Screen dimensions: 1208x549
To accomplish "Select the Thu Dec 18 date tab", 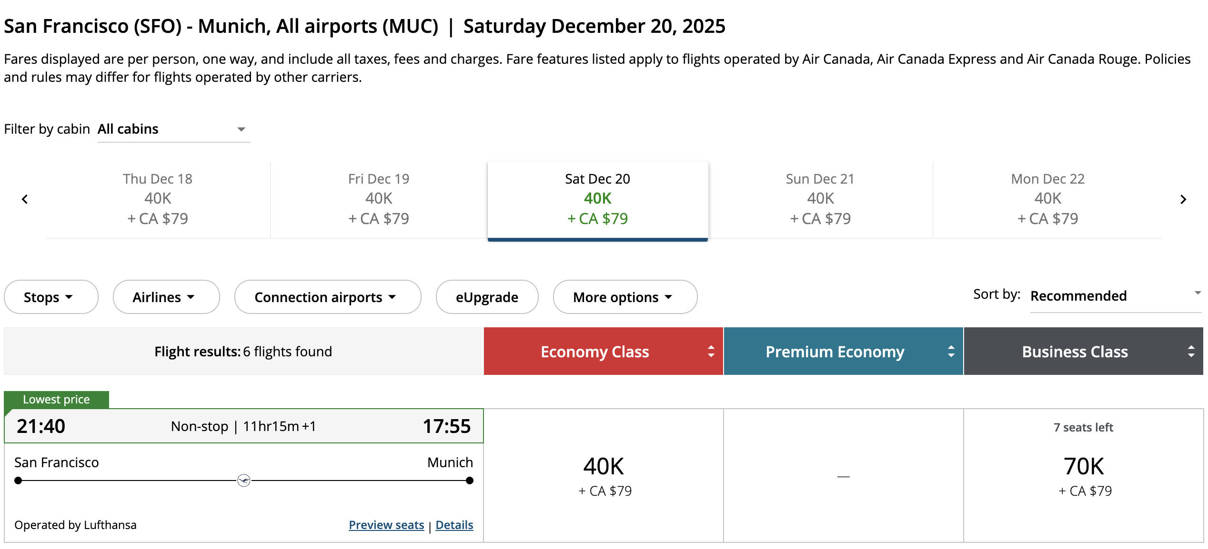I will 158,199.
